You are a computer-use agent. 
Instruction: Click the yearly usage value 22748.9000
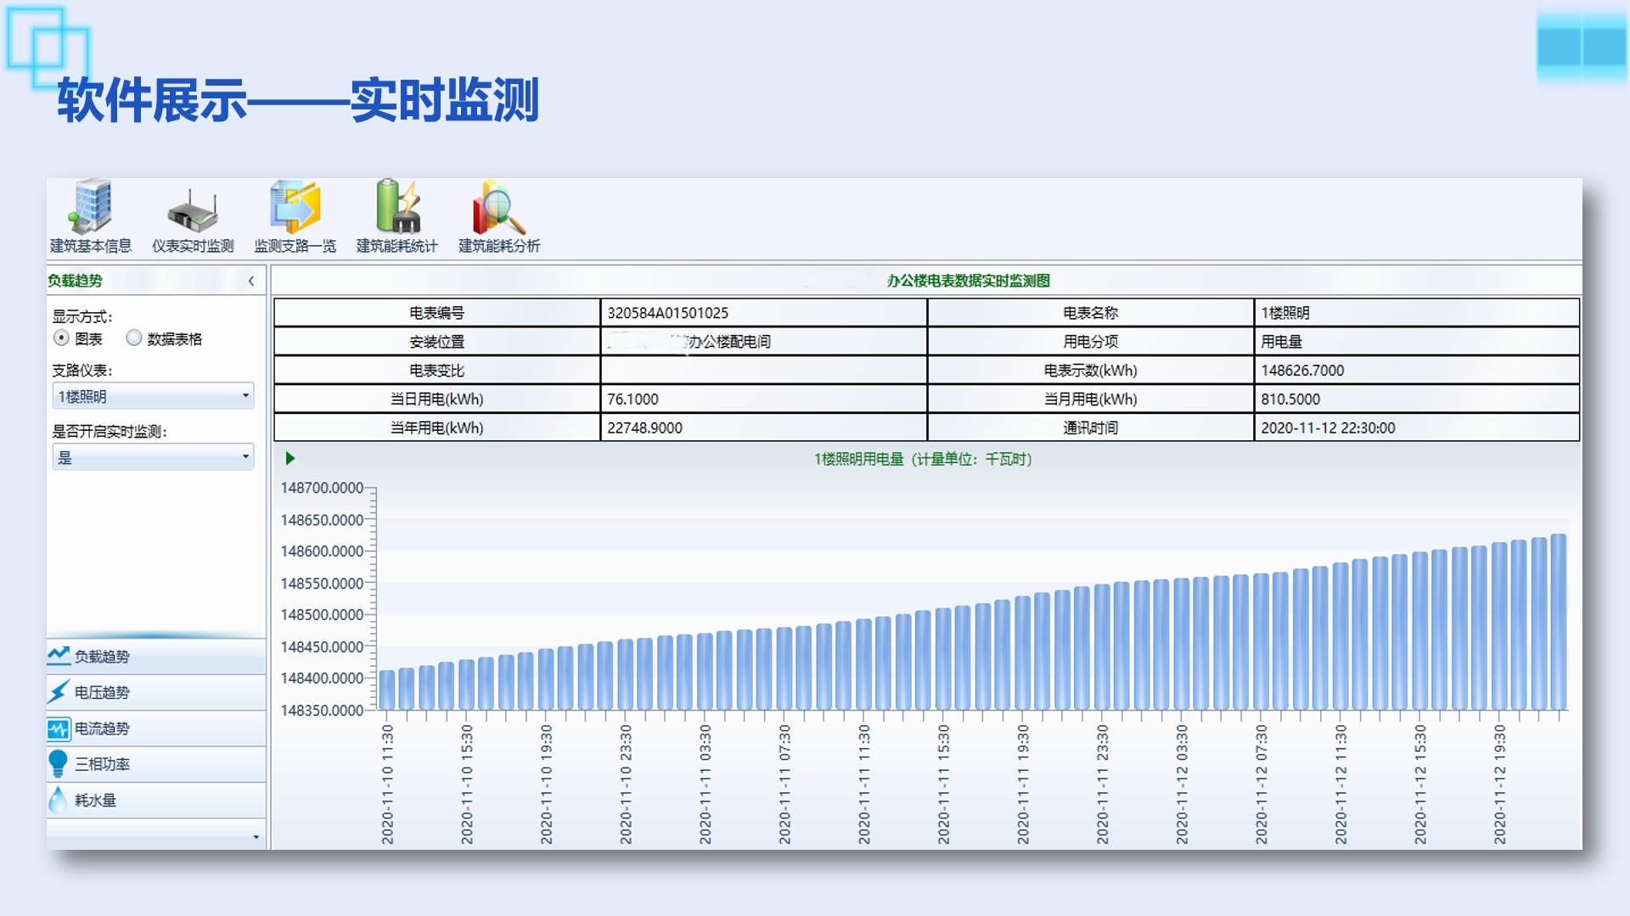(763, 427)
